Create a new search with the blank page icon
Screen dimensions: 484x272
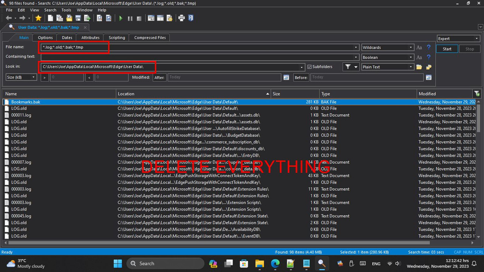[50, 18]
